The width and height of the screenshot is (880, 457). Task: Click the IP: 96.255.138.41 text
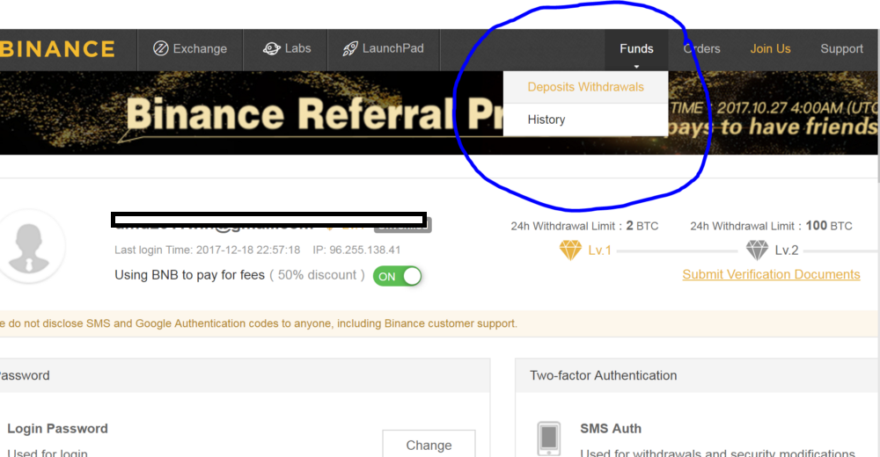coord(356,250)
